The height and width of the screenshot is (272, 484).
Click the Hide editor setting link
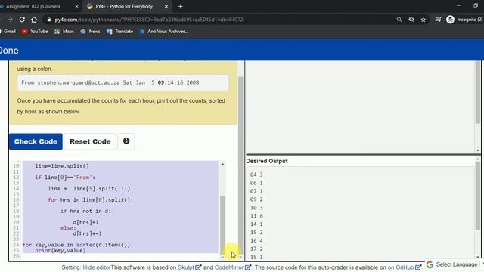pyautogui.click(x=97, y=267)
